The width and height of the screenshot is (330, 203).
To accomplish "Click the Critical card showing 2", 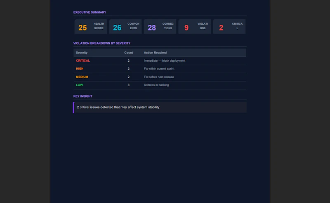I will tap(229, 26).
